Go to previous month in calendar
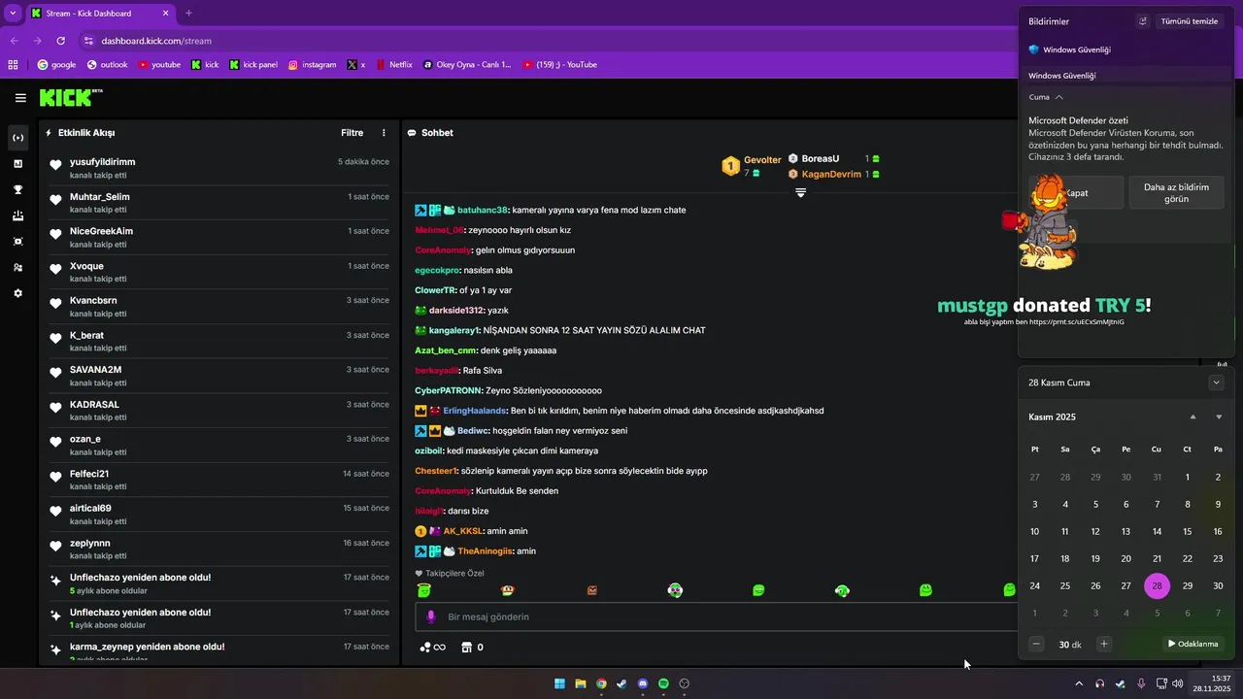 (1193, 416)
